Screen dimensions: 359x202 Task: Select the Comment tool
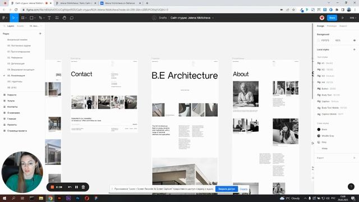(72, 18)
